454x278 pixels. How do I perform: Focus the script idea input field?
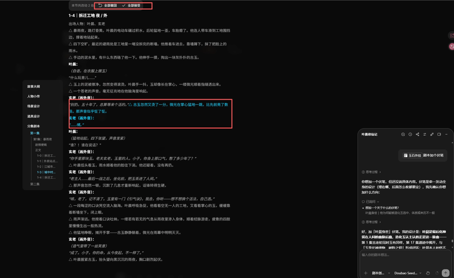click(405, 258)
